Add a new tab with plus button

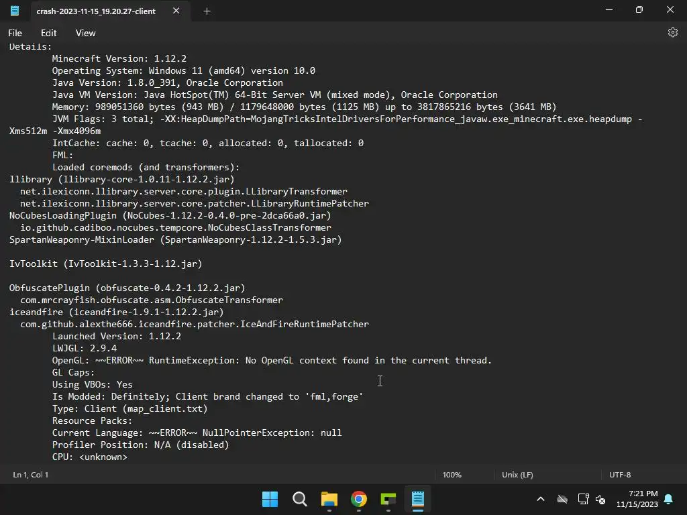pos(207,11)
